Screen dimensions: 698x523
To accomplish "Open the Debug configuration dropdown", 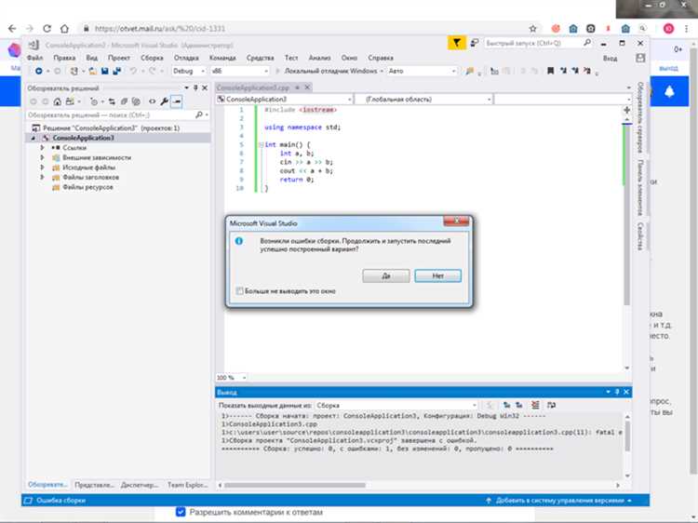I will pos(189,71).
